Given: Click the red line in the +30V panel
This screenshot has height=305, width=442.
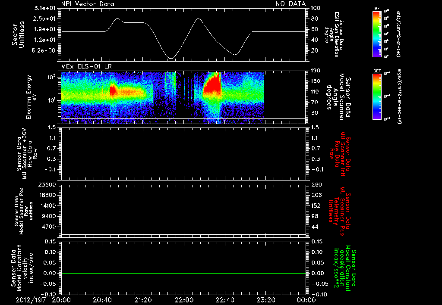Looking at the screenshot, I should [183, 167].
